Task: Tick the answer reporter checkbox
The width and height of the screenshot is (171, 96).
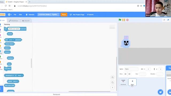Action: click(5, 34)
